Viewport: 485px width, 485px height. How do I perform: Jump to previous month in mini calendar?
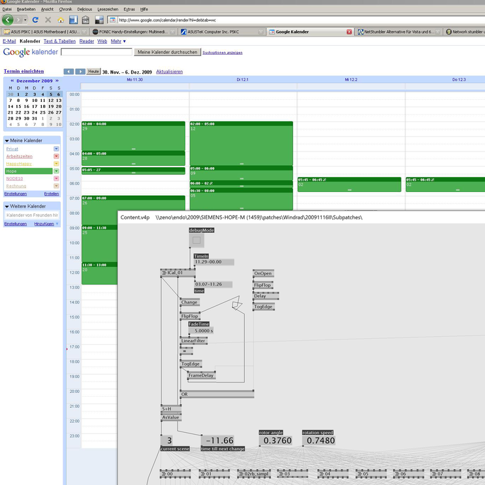coord(12,81)
